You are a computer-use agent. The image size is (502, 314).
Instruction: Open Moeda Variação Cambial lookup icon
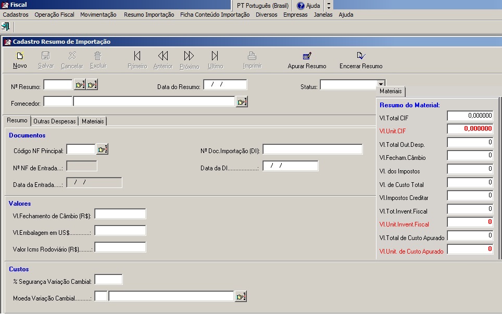pos(241,297)
